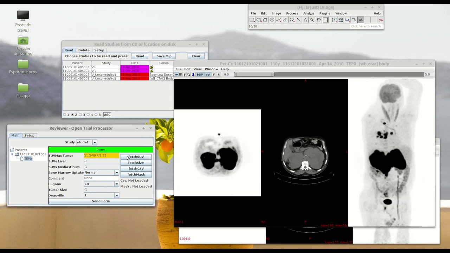Image resolution: width=450 pixels, height=253 pixels.
Task: Select radio button 3 in Read Studies
Action: point(81,115)
